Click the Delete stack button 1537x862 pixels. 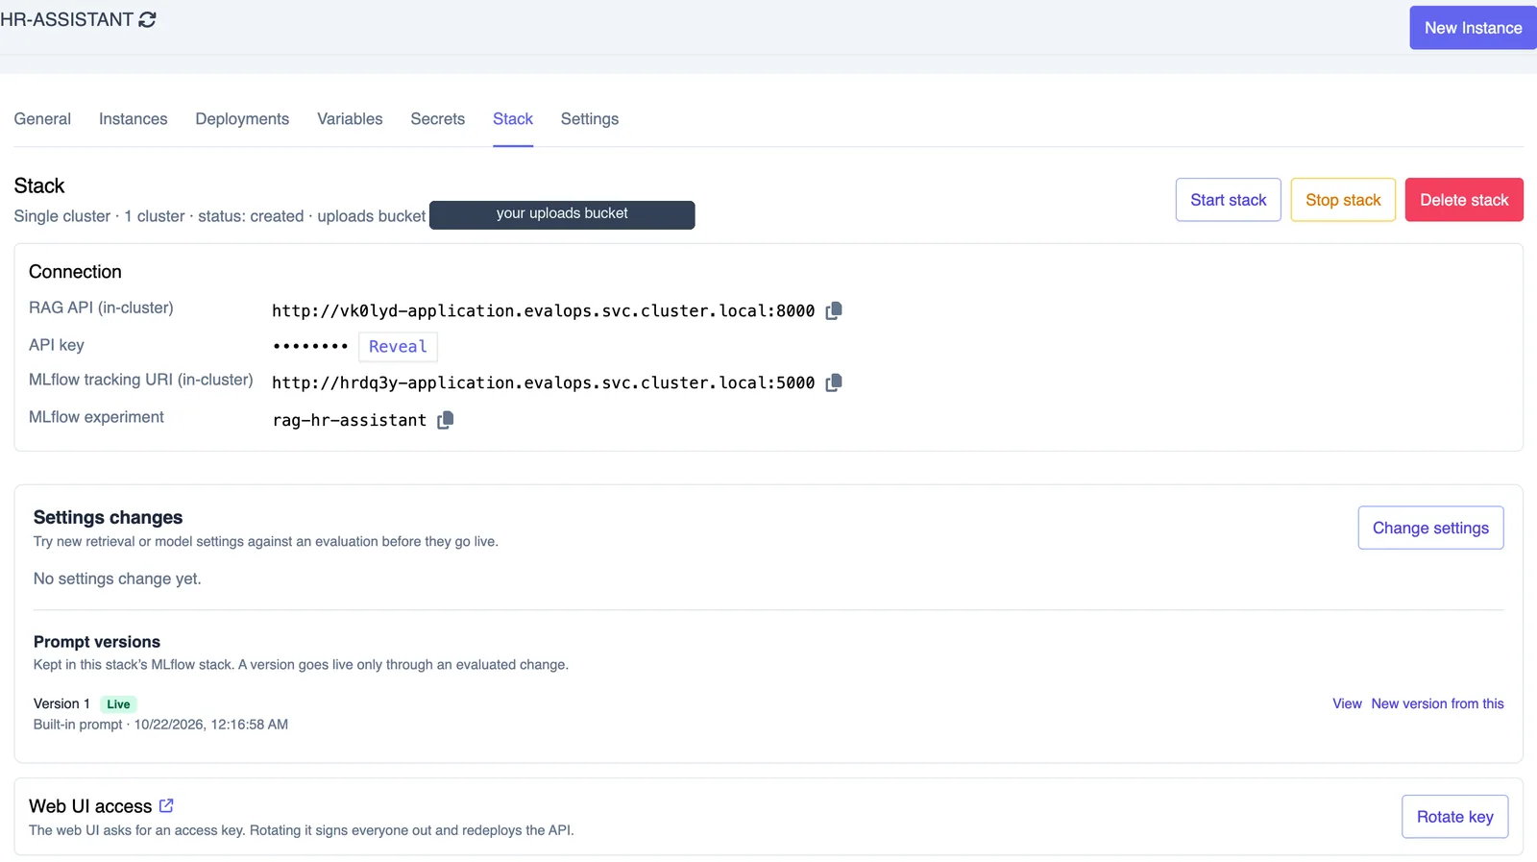pyautogui.click(x=1464, y=200)
